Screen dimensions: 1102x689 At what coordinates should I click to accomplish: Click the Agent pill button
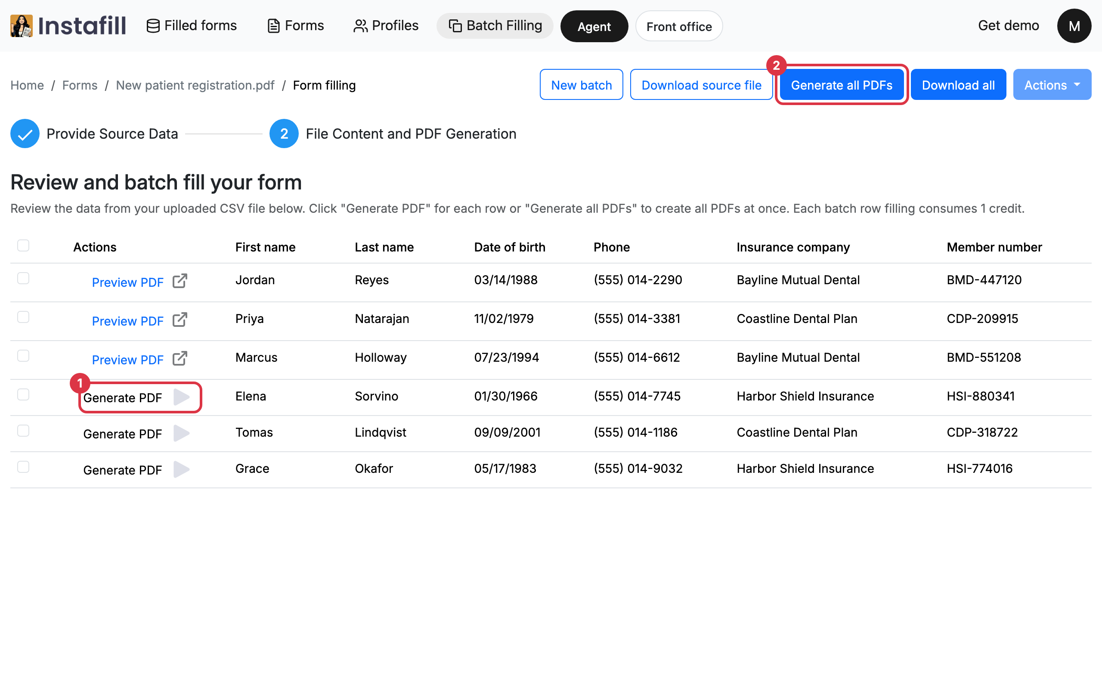594,26
